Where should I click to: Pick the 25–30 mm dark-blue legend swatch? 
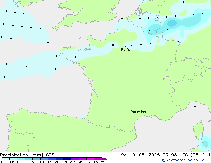coord(67,159)
